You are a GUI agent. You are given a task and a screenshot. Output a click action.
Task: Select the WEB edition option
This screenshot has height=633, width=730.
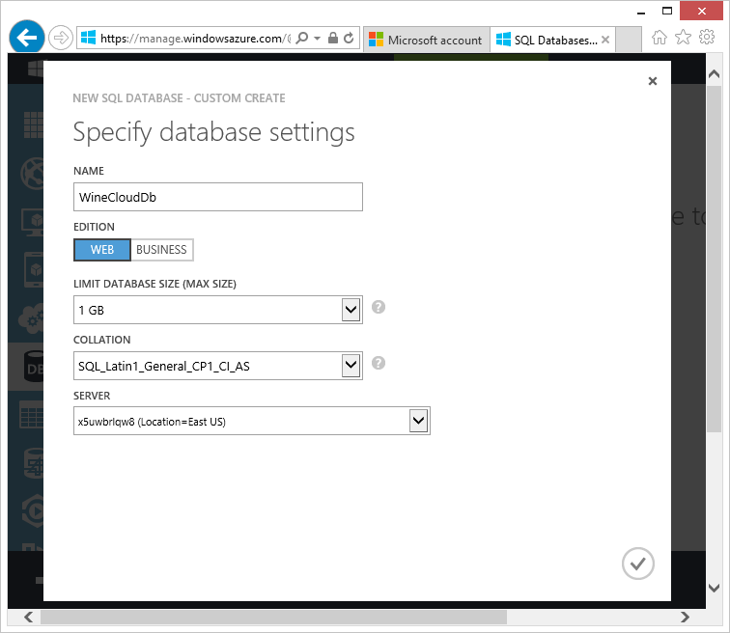(102, 250)
